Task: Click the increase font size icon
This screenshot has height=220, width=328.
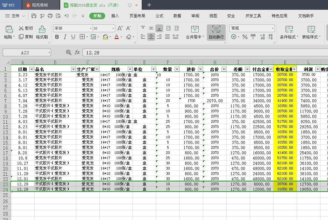Action: coord(120,28)
